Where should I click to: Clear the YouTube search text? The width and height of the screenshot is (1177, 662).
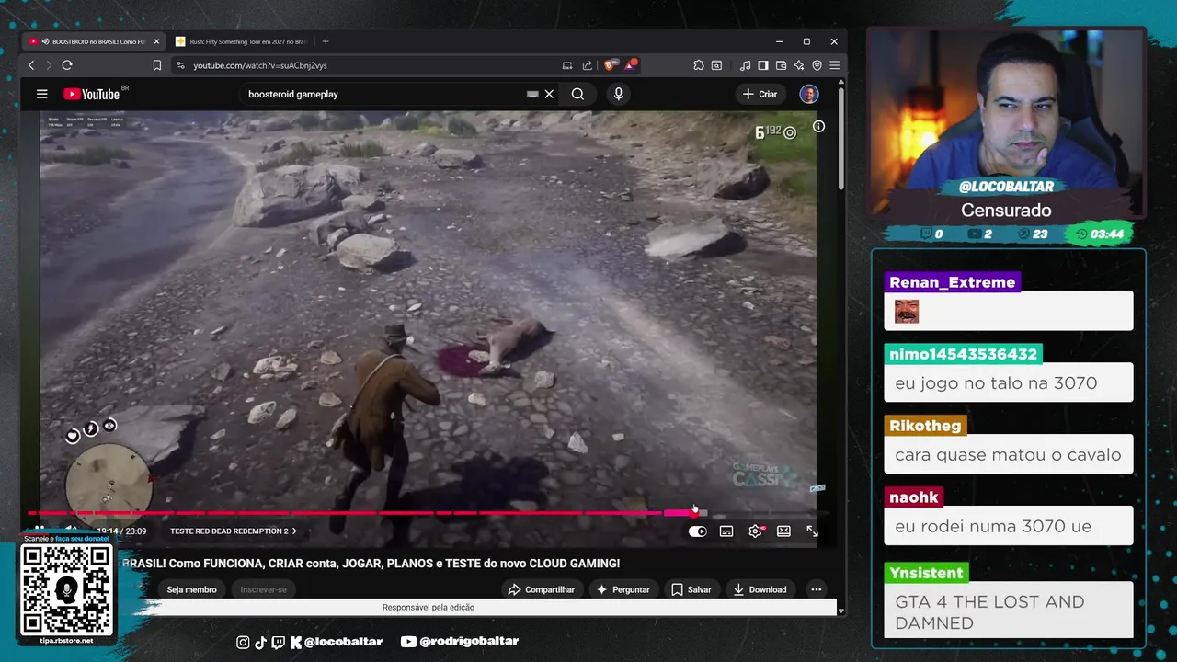pyautogui.click(x=549, y=94)
